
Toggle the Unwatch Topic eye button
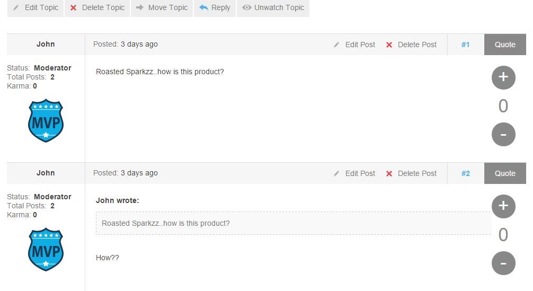click(x=273, y=8)
